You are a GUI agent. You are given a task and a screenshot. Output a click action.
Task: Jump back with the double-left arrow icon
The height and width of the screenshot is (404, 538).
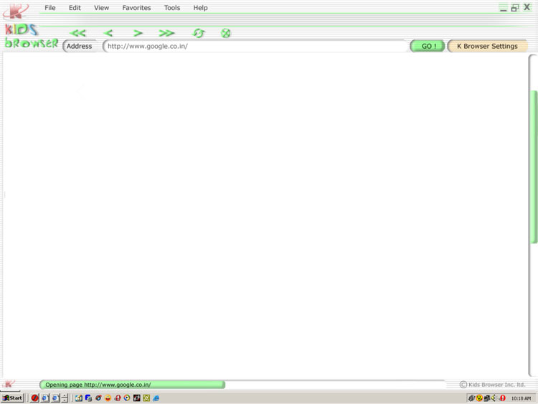point(78,33)
